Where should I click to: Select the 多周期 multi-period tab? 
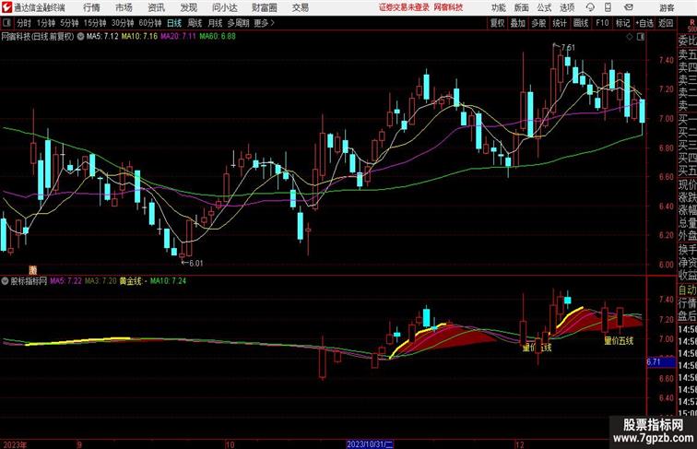(x=238, y=23)
